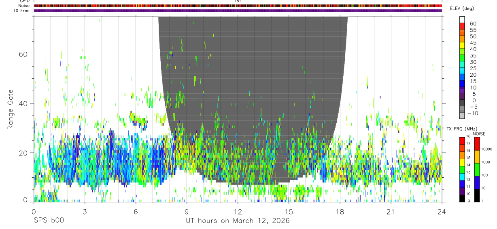This screenshot has width=497, height=229.
Task: Click the 9 tick on the UT hours axis
Action: pos(187,212)
